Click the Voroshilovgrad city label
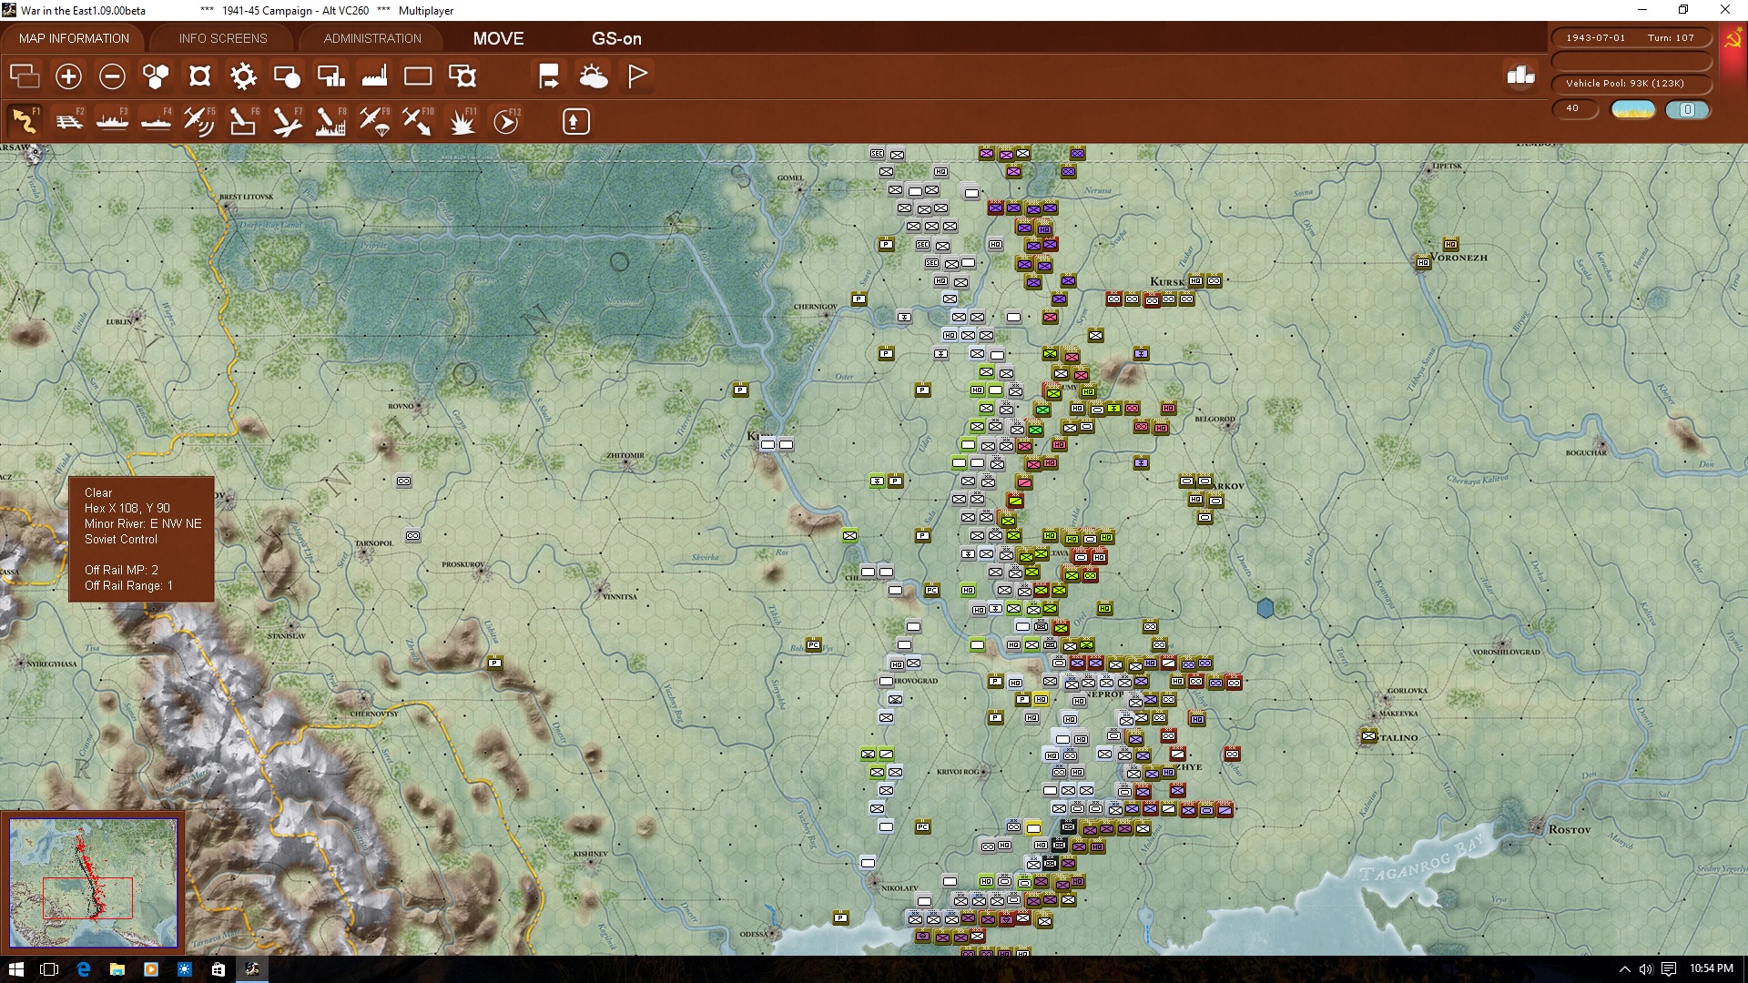This screenshot has height=983, width=1748. (x=1506, y=653)
